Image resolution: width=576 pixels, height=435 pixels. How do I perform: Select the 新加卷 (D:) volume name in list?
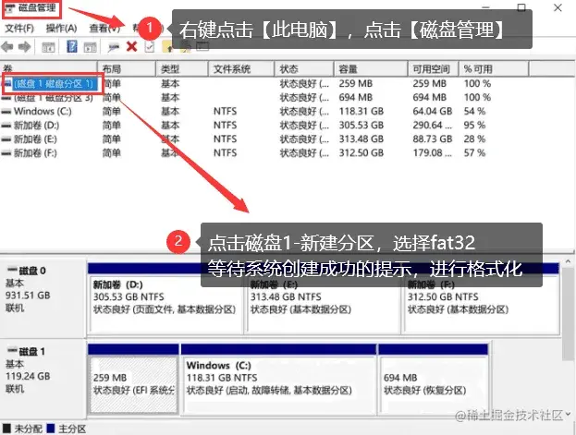(36, 126)
